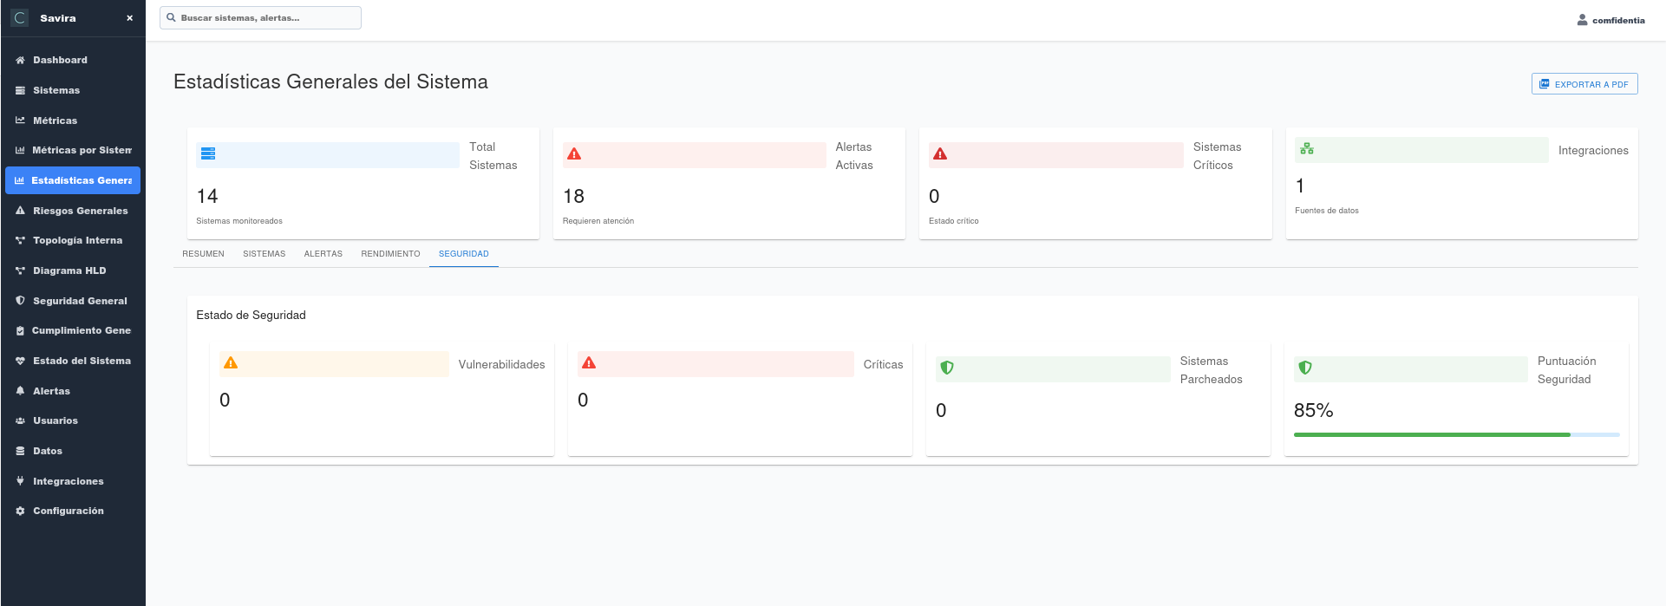
Task: Switch to the Resumen tab
Action: coord(203,254)
